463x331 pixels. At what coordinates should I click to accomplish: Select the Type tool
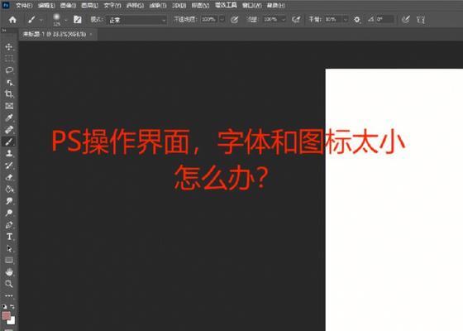(9, 237)
